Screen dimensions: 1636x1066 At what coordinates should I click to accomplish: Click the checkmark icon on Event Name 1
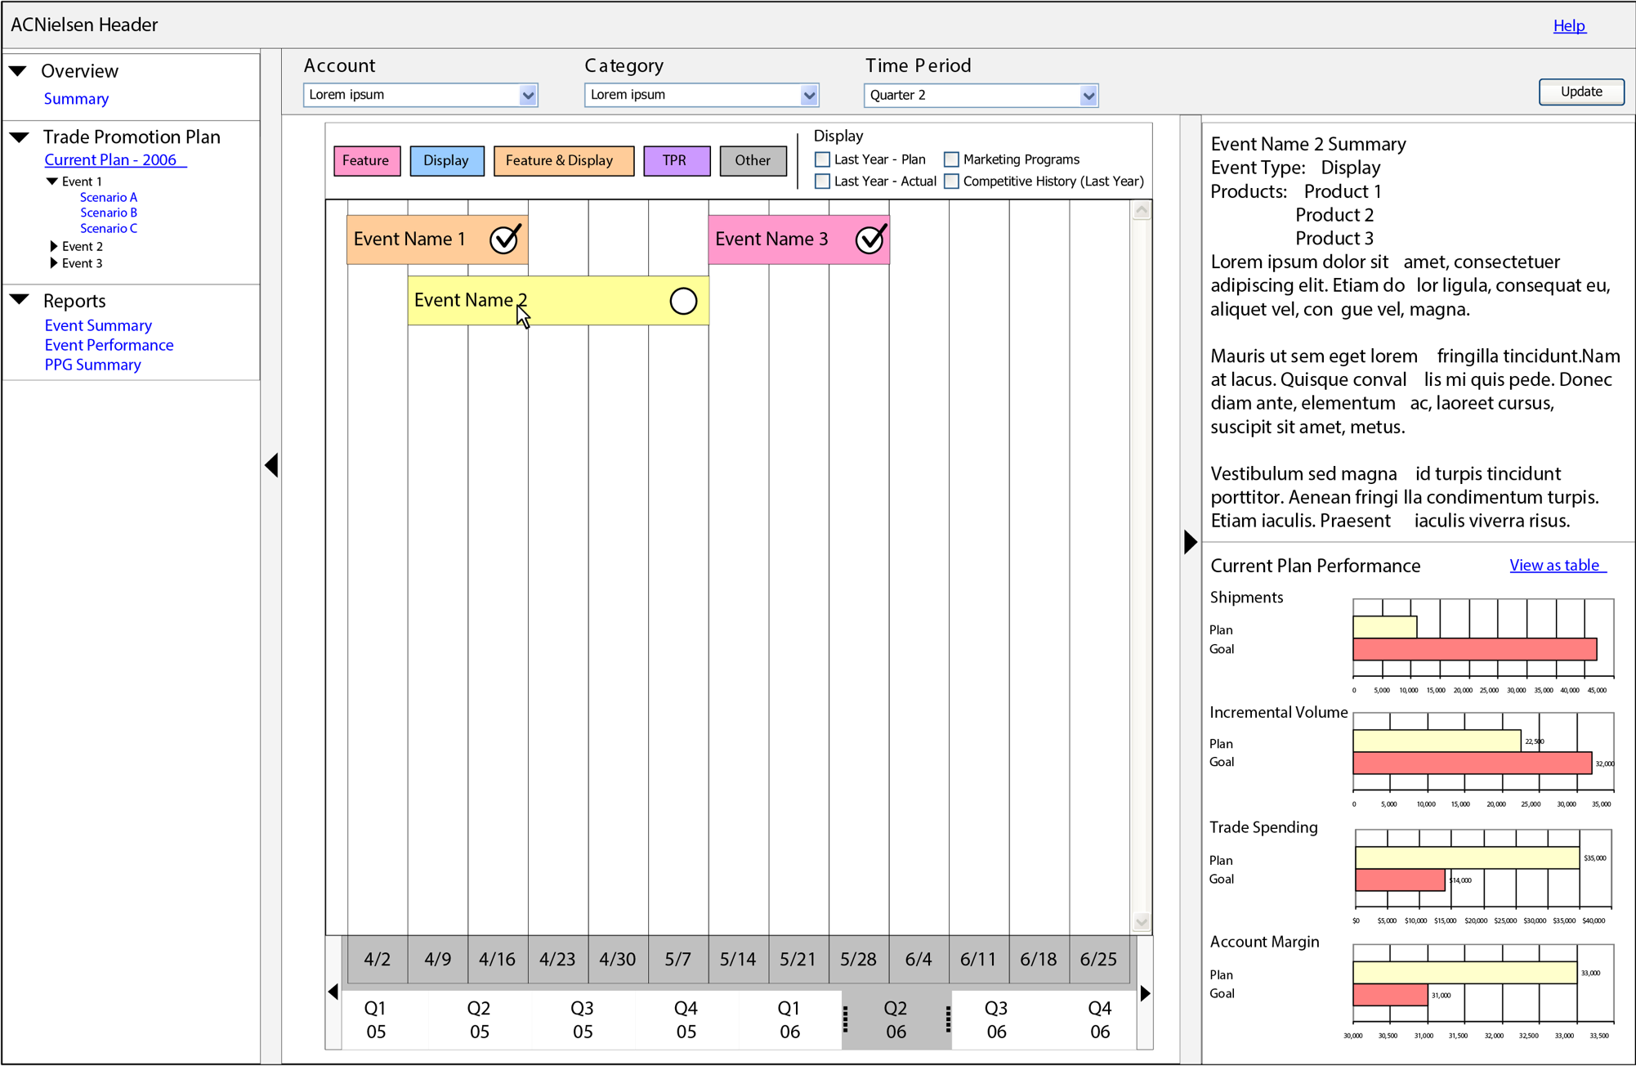click(504, 239)
